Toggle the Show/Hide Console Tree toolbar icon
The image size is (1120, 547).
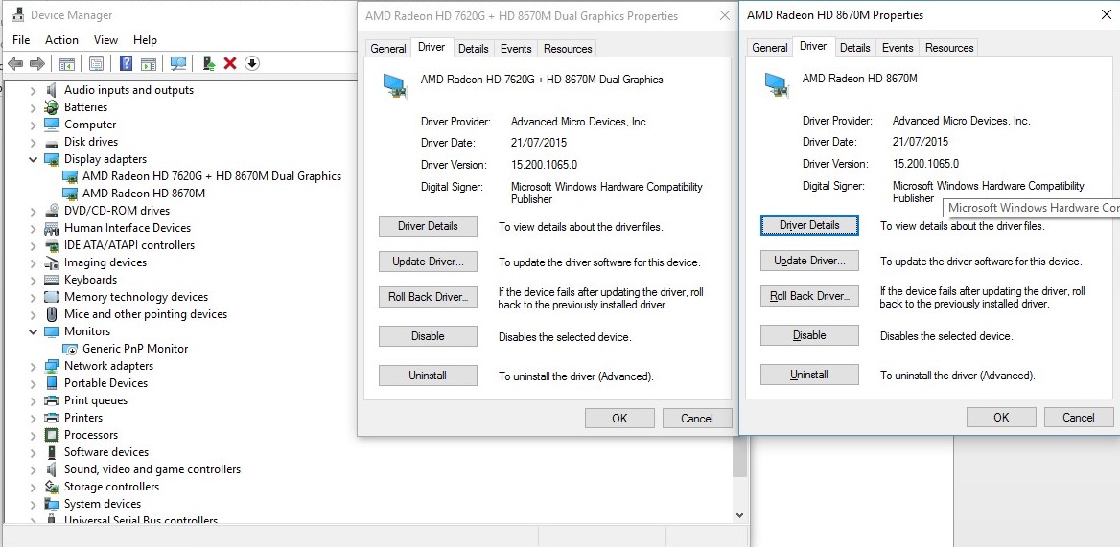(66, 63)
